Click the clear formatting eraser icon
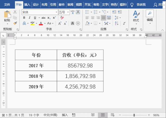This screenshot has width=166, height=118. 62,18
